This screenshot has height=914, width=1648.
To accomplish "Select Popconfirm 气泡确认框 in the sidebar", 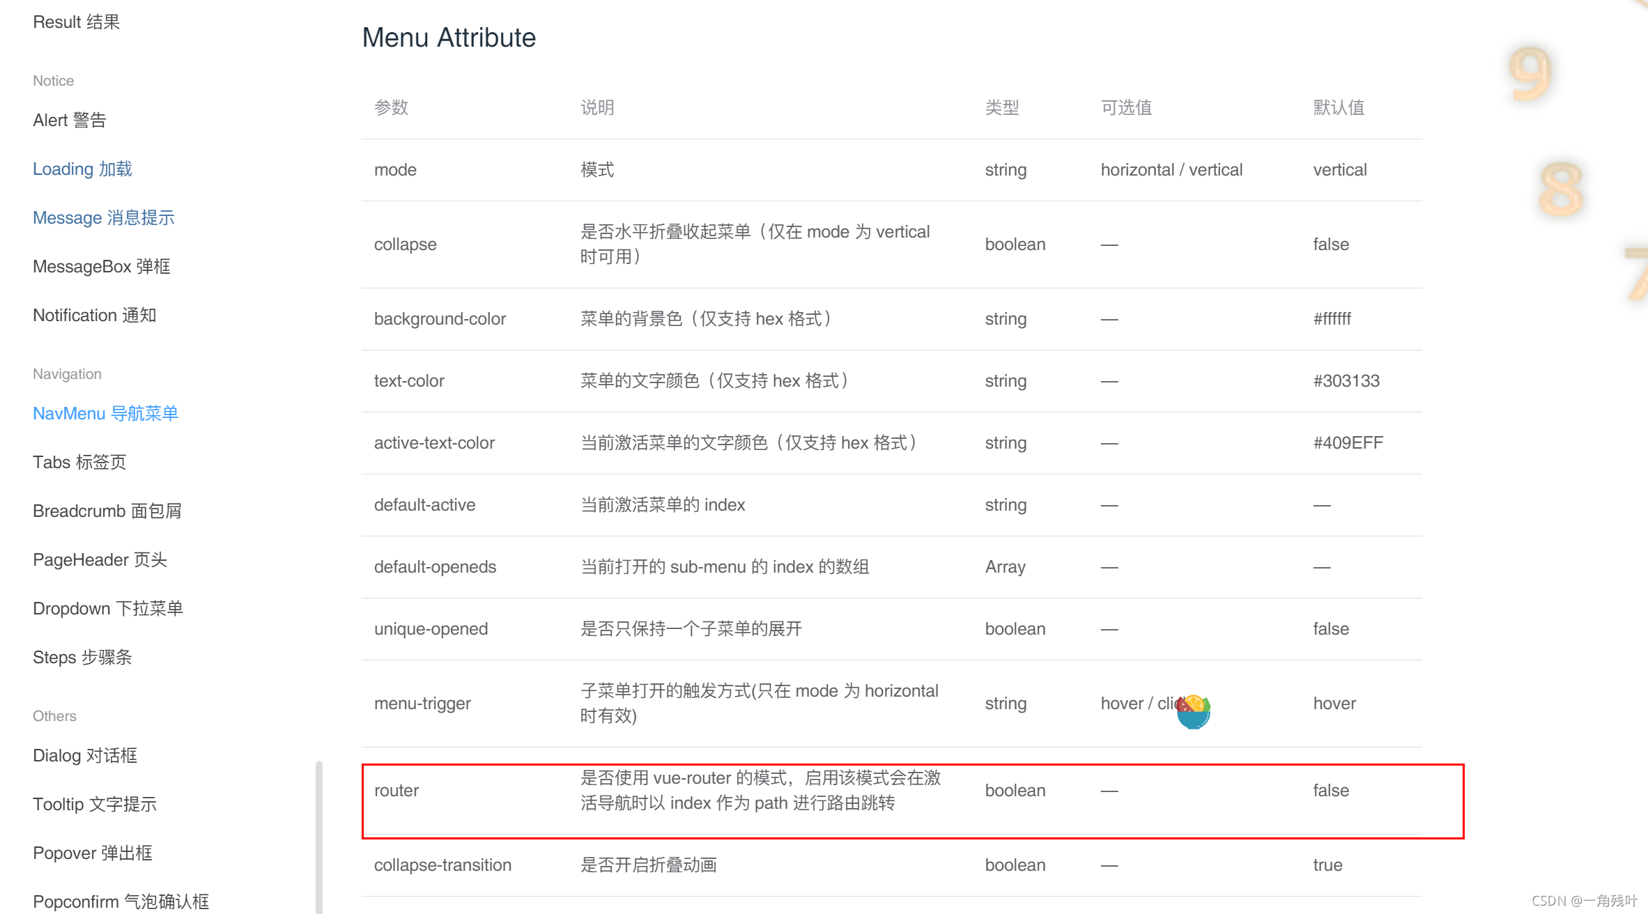I will (121, 901).
